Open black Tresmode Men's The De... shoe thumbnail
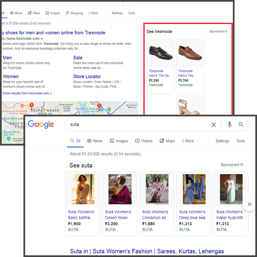Viewport: 257px width, 257px height. 161,53
